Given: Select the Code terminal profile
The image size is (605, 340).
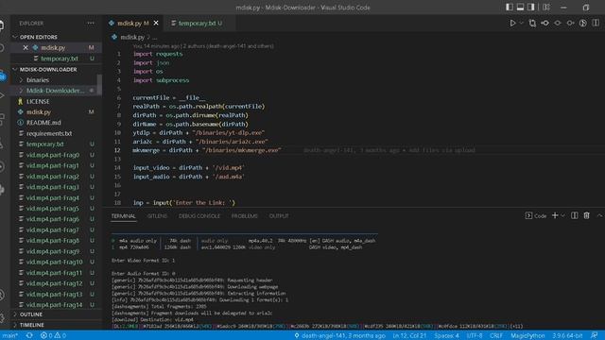Looking at the screenshot, I should pos(536,216).
